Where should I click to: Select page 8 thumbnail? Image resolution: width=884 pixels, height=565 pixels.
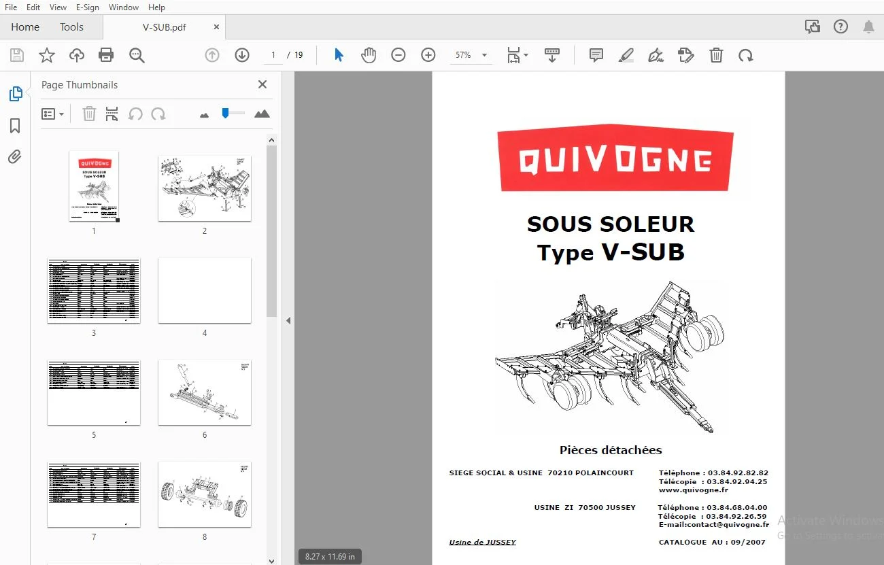[x=205, y=494]
